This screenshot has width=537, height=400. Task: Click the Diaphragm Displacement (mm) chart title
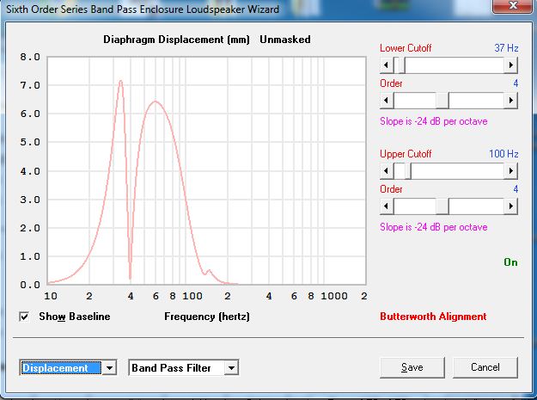tap(176, 40)
